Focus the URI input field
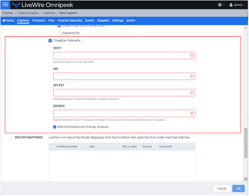The image size is (249, 196). tap(124, 77)
